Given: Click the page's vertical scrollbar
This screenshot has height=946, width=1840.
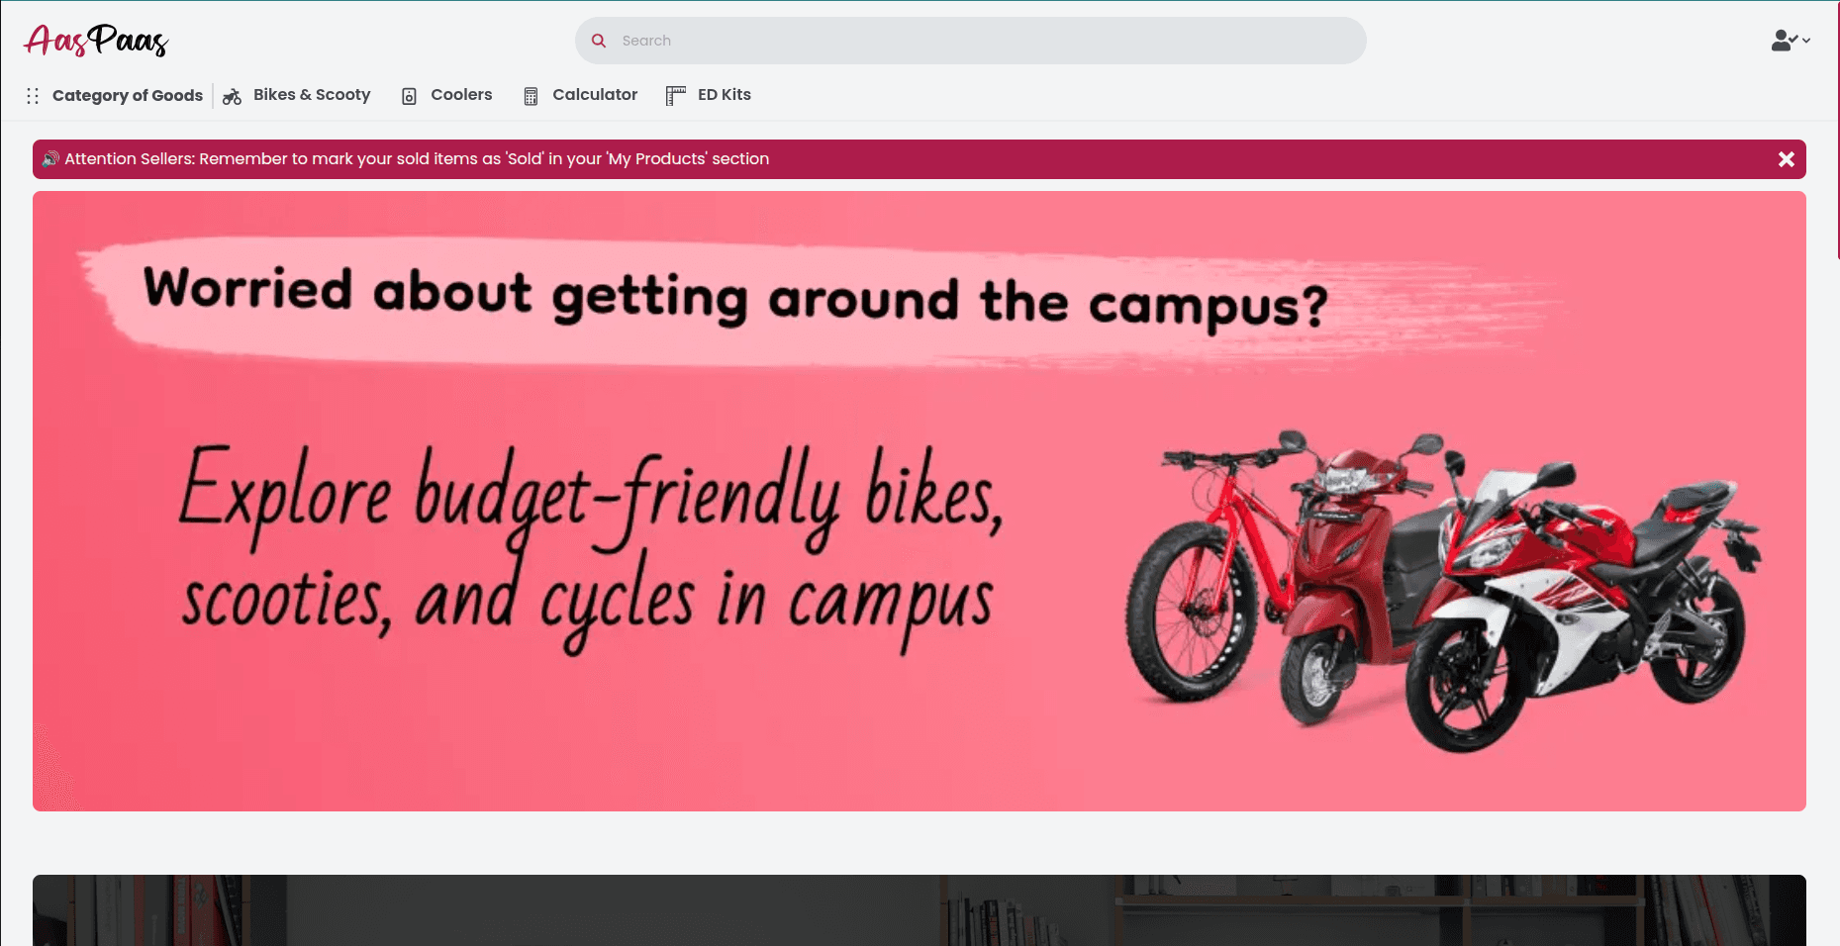Looking at the screenshot, I should [x=1837, y=129].
